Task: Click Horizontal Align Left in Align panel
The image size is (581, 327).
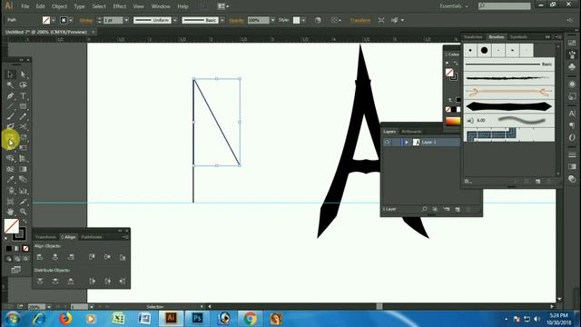Action: point(40,257)
